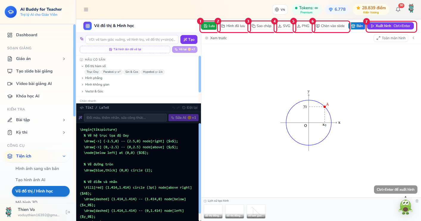The height and width of the screenshot is (221, 421).
Task: Click the Sửa AI edit button
Action: (183, 118)
